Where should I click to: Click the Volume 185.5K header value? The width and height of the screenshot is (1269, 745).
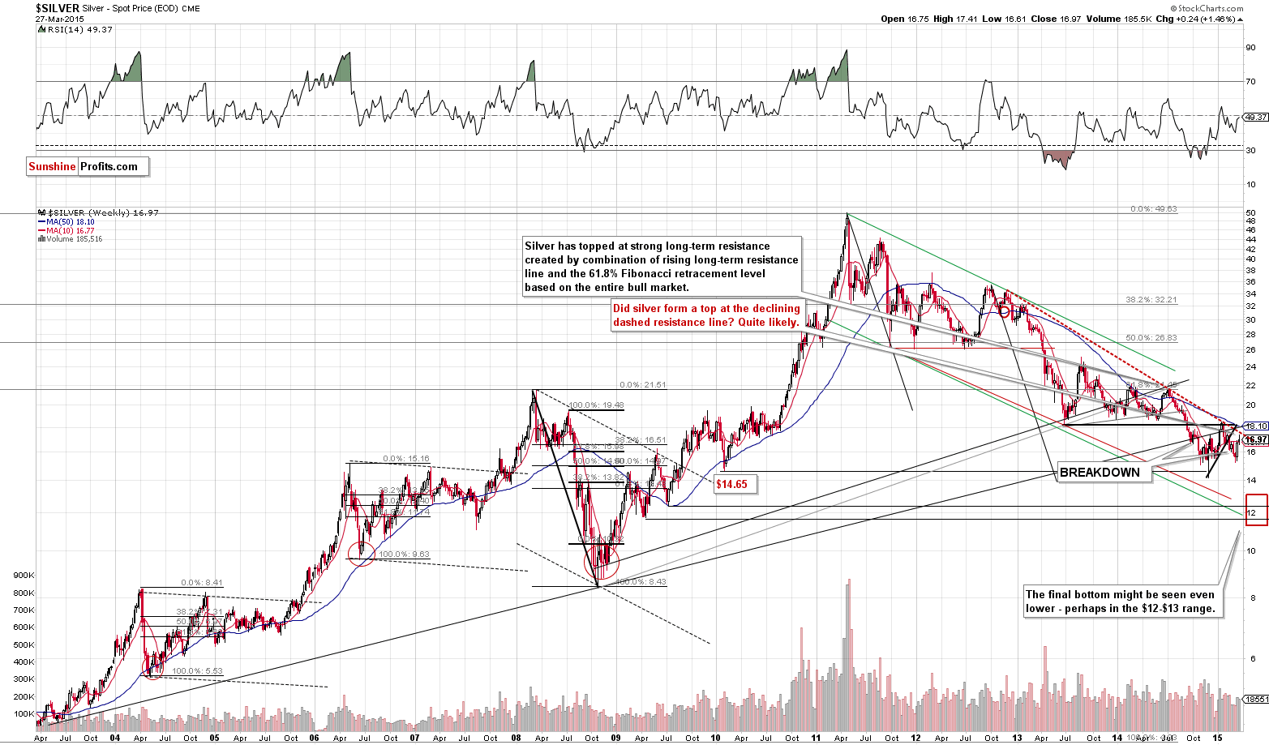point(1119,19)
